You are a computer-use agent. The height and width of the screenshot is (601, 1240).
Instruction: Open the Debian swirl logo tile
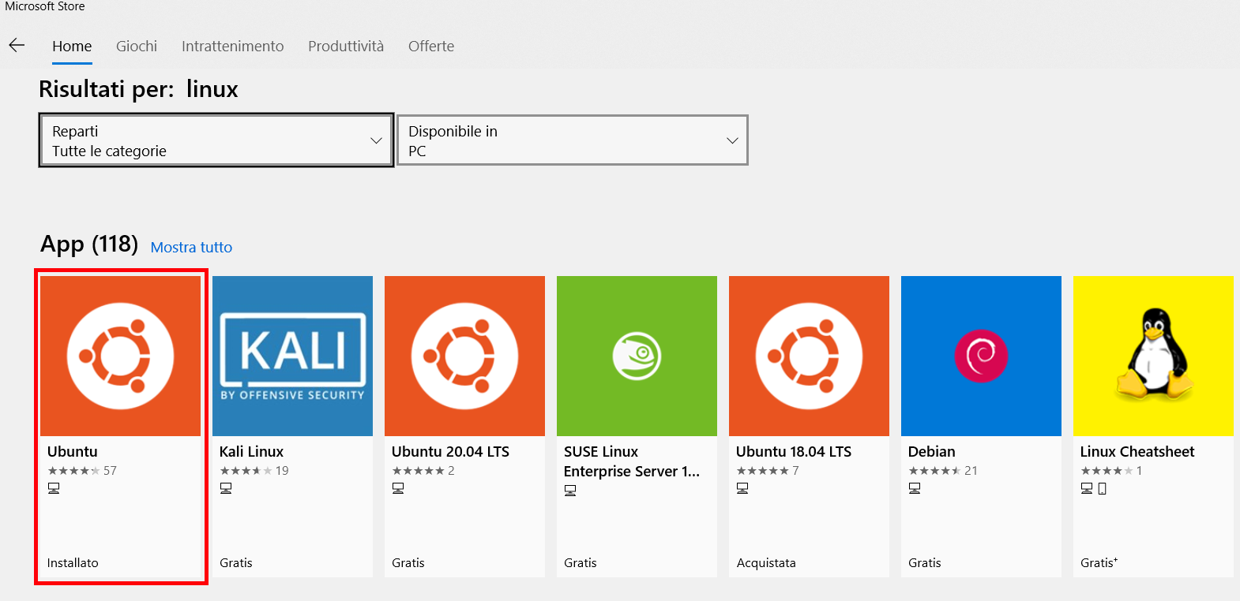981,356
